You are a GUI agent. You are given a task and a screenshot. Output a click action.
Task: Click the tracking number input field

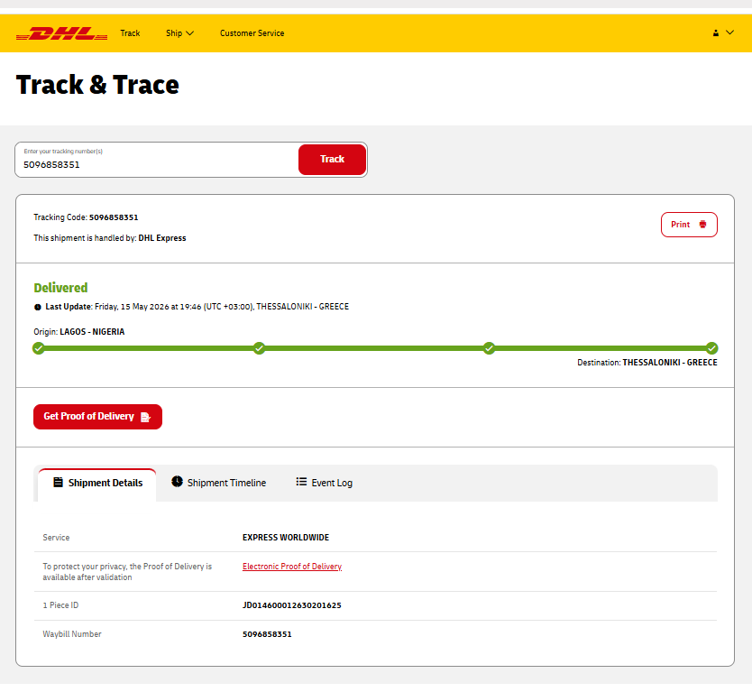(x=159, y=160)
